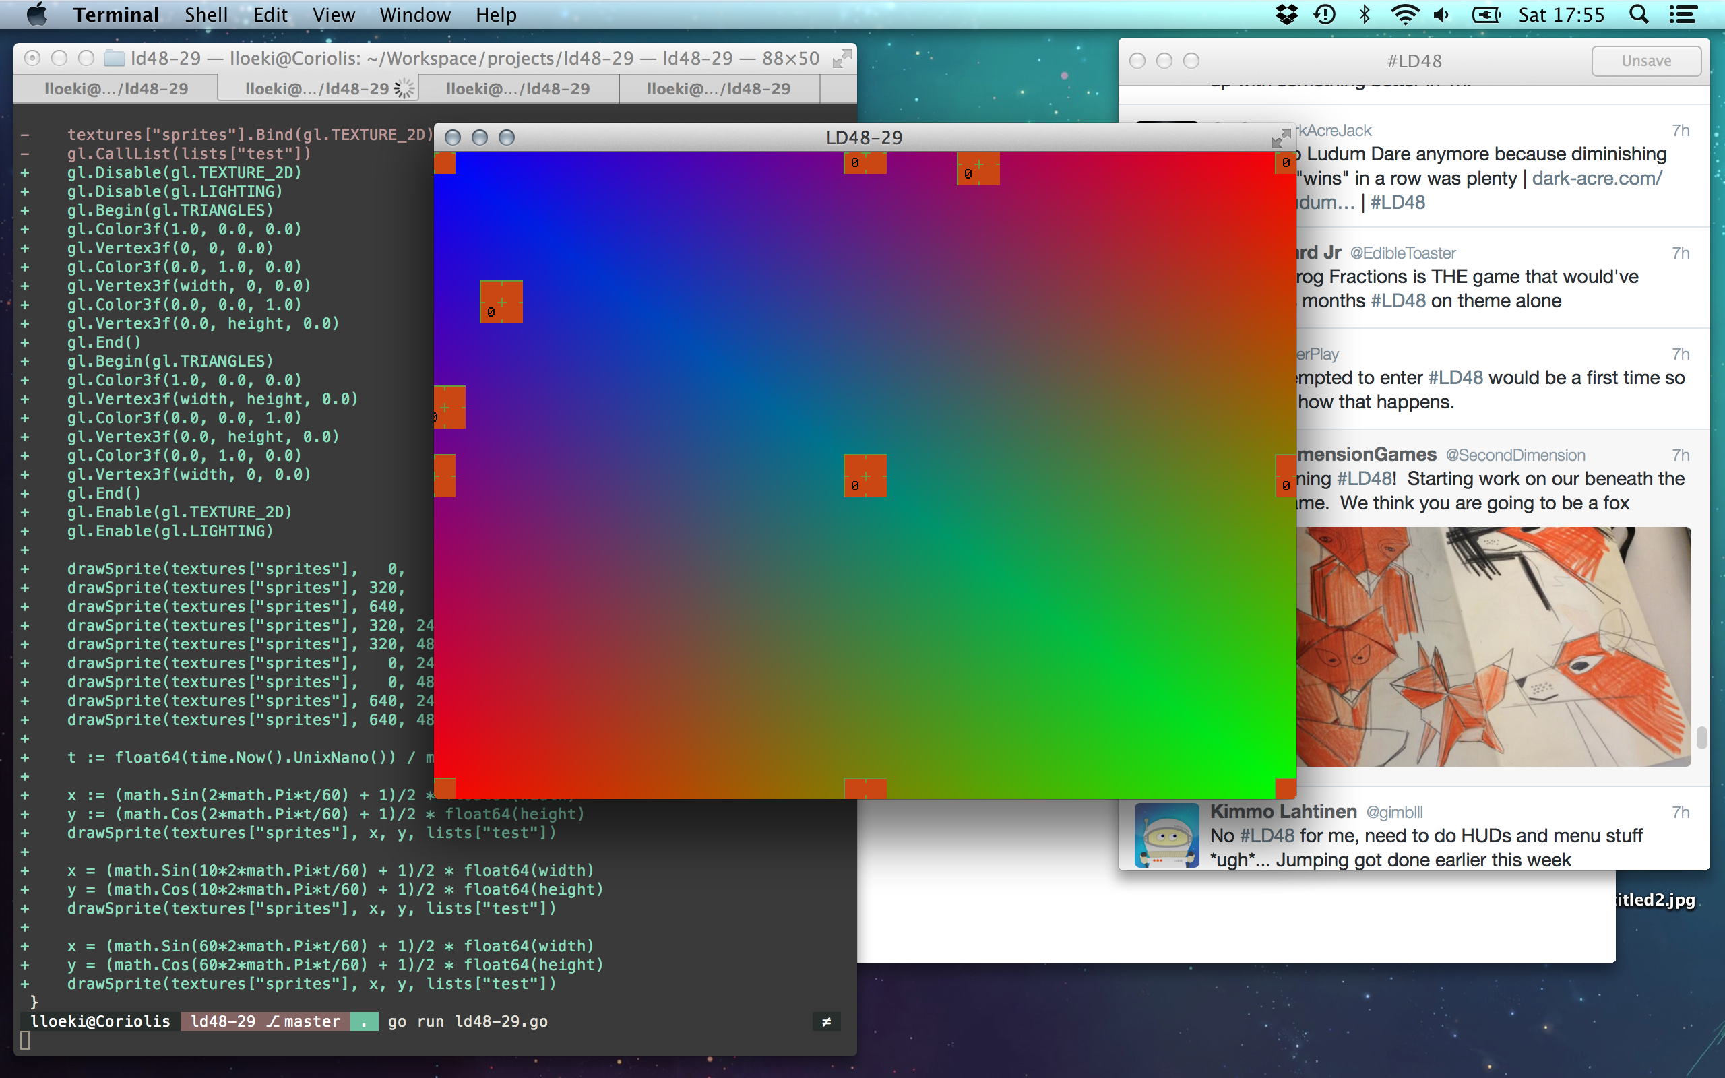Click the volume speaker icon

point(1442,15)
